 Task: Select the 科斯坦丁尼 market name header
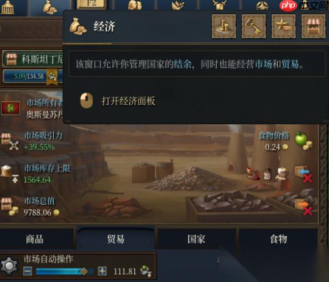[33, 59]
